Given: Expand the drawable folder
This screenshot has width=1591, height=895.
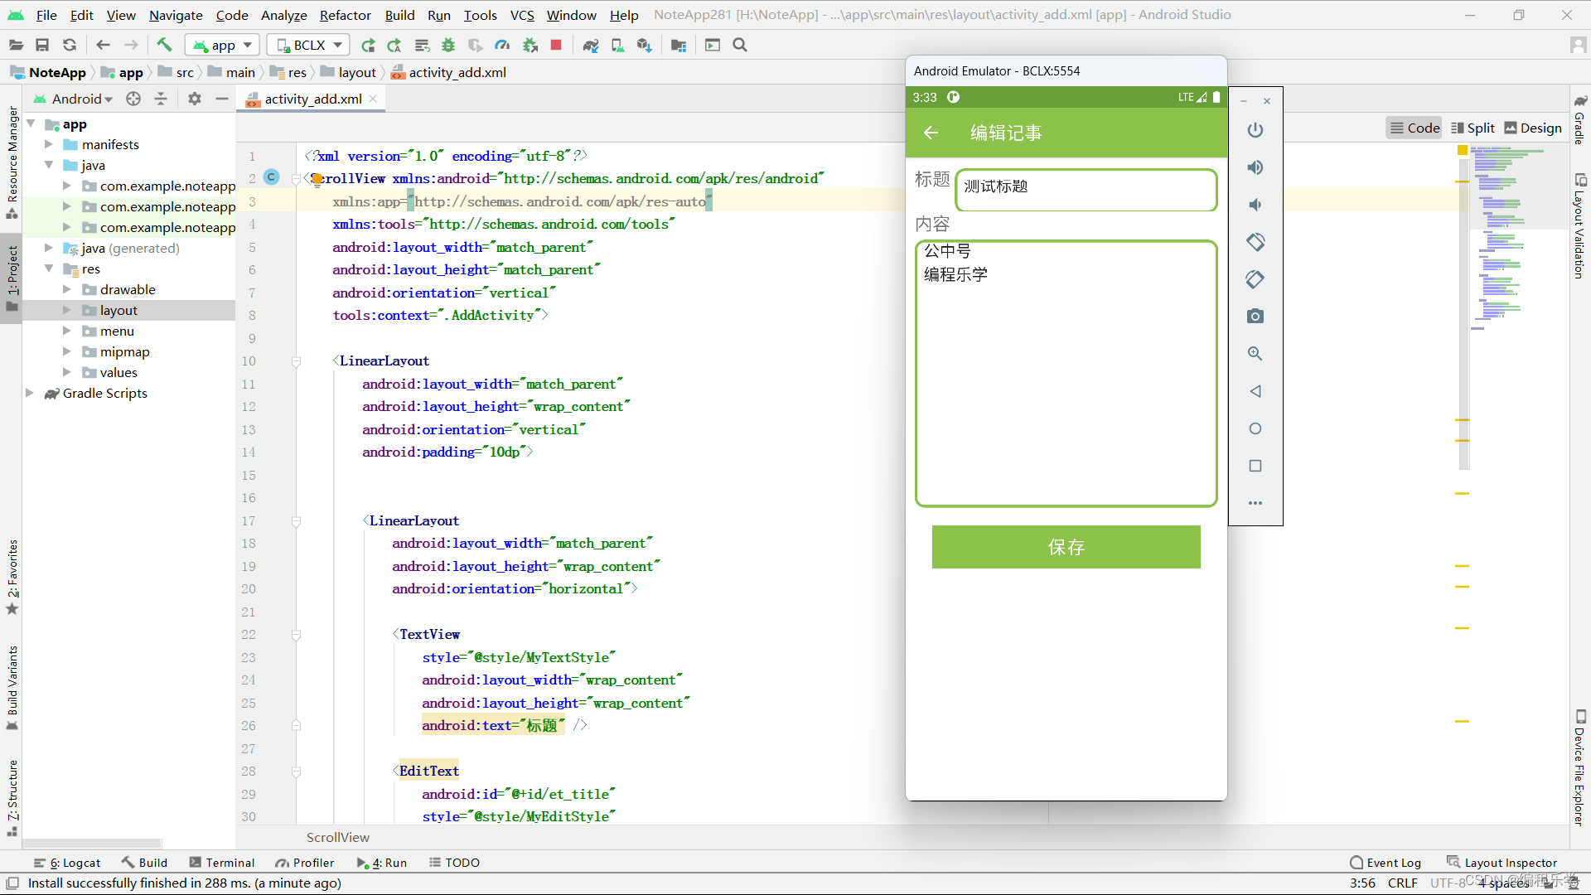Looking at the screenshot, I should pyautogui.click(x=66, y=289).
